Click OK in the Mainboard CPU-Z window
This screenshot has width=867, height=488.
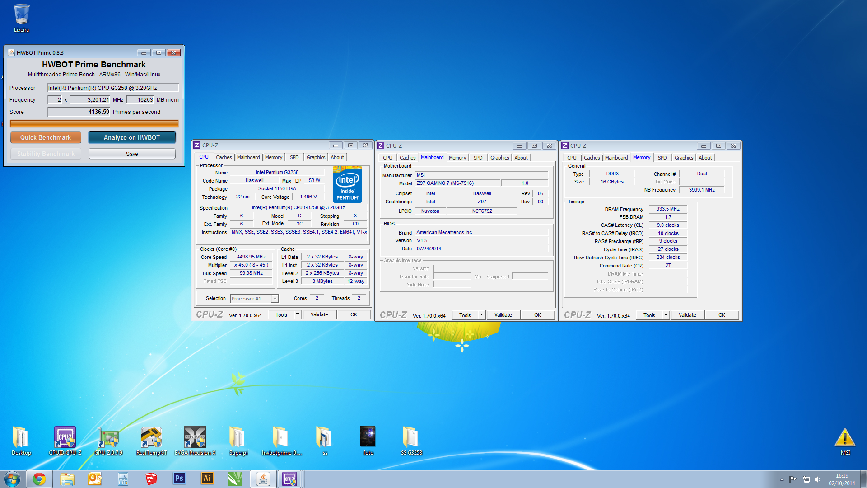point(537,315)
